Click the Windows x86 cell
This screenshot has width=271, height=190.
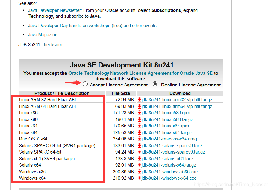[x=32, y=171]
